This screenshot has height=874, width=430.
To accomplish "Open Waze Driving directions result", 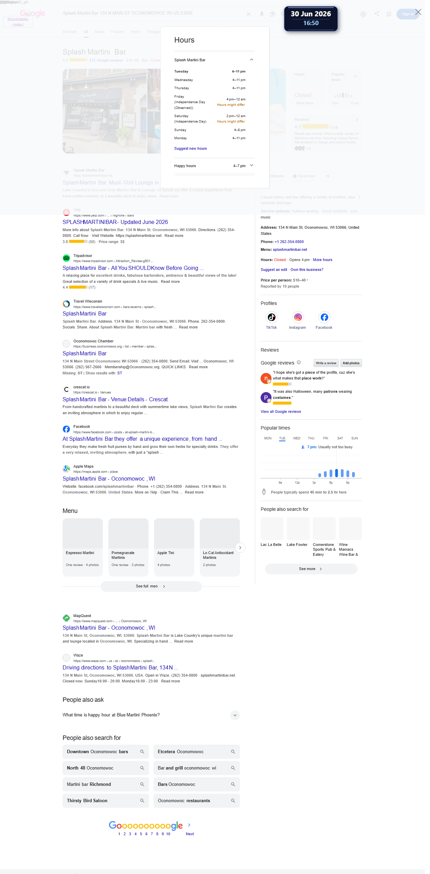I will 120,667.
